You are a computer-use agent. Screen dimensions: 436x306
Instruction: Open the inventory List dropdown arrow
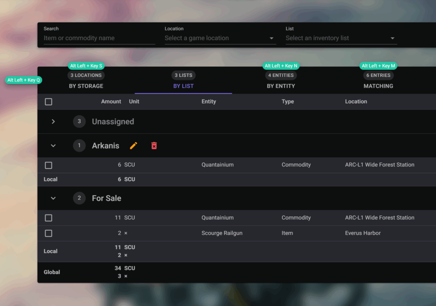(x=392, y=38)
